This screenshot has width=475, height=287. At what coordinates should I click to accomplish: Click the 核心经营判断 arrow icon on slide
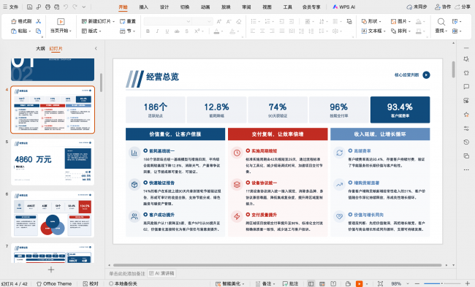tap(426, 74)
